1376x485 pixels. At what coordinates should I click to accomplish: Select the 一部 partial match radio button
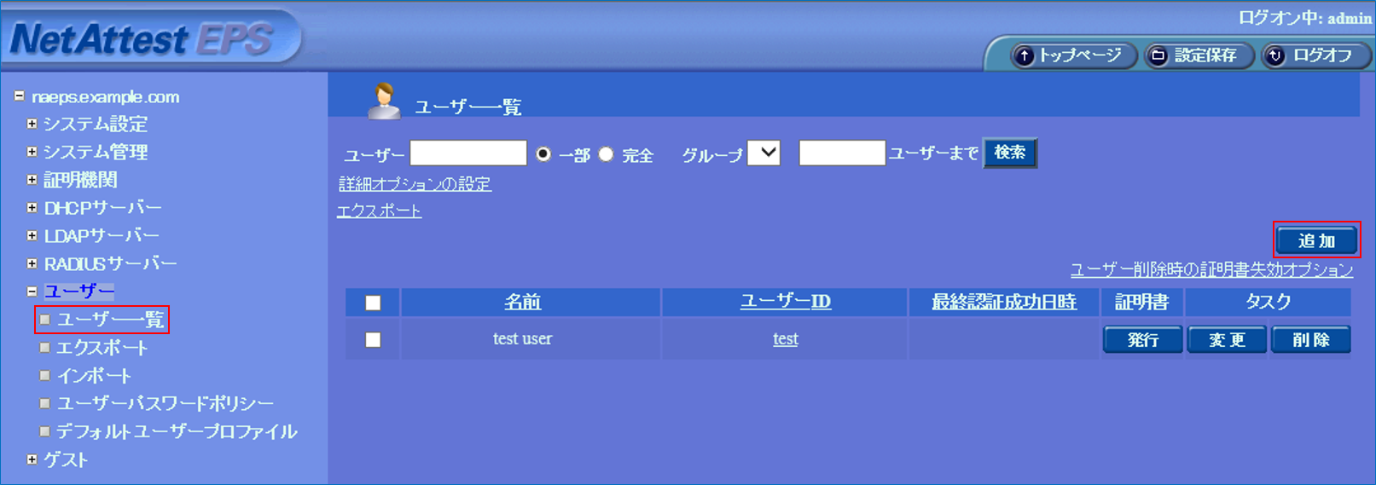[x=543, y=154]
